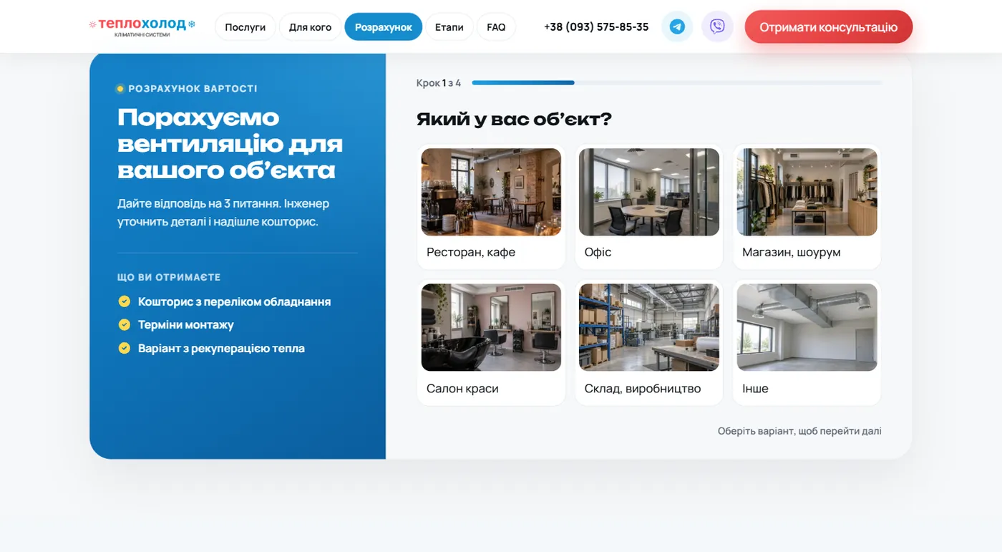Click the ТеплоХолод logo
The width and height of the screenshot is (1002, 552).
coord(142,26)
